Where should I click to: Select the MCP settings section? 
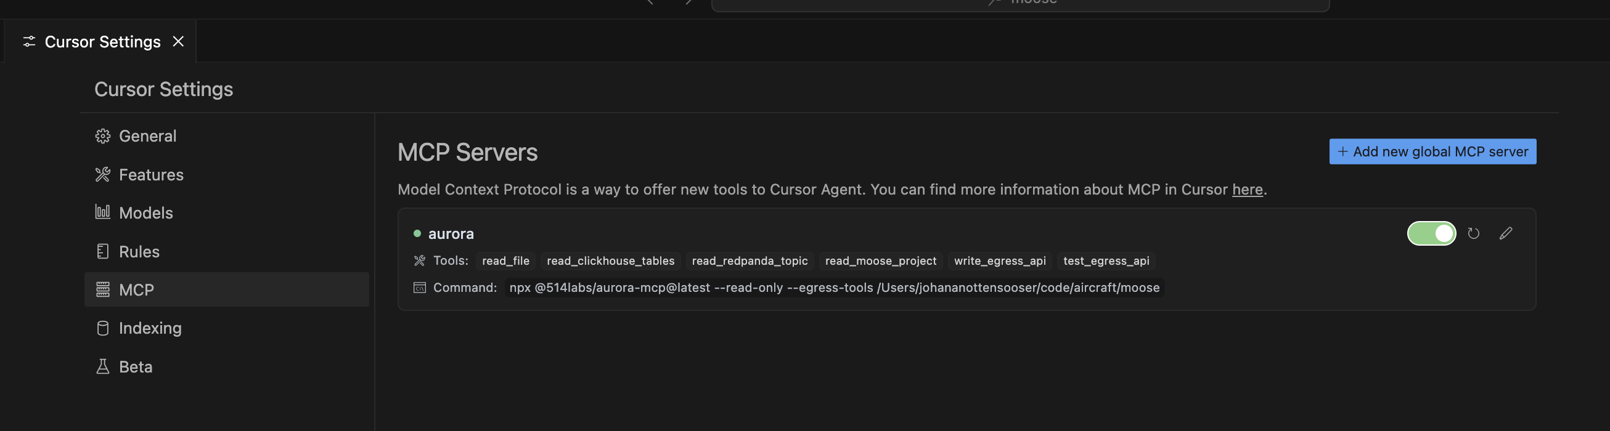click(x=226, y=290)
